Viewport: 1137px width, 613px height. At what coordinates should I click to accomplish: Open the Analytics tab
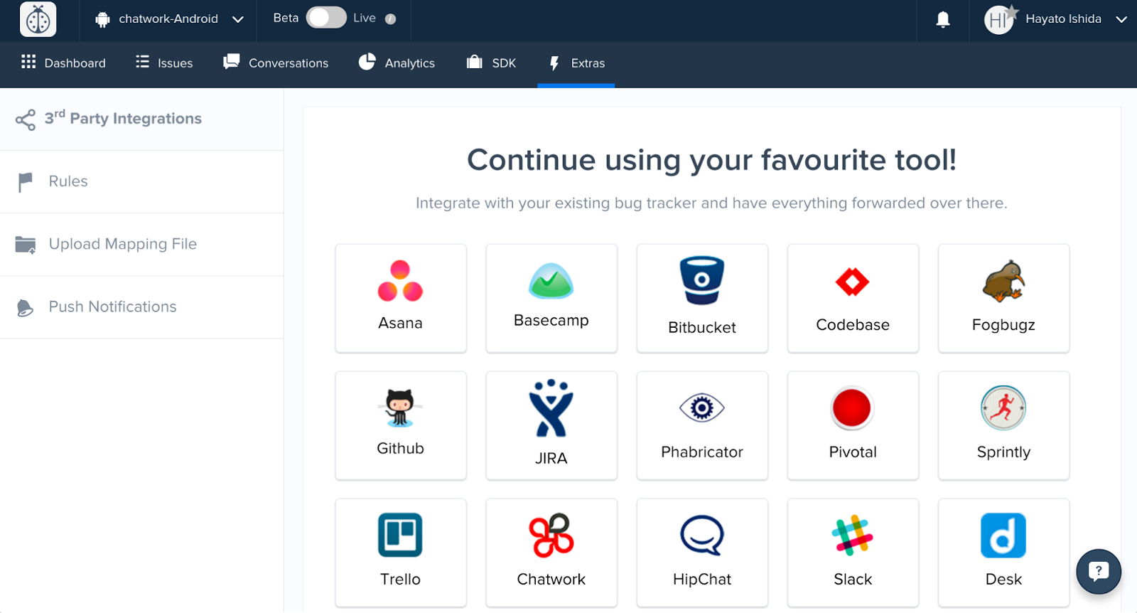397,63
